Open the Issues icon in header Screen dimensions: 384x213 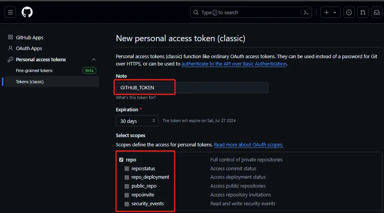tap(349, 12)
